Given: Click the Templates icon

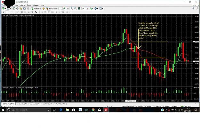Looking at the screenshot, I should (x=100, y=9).
